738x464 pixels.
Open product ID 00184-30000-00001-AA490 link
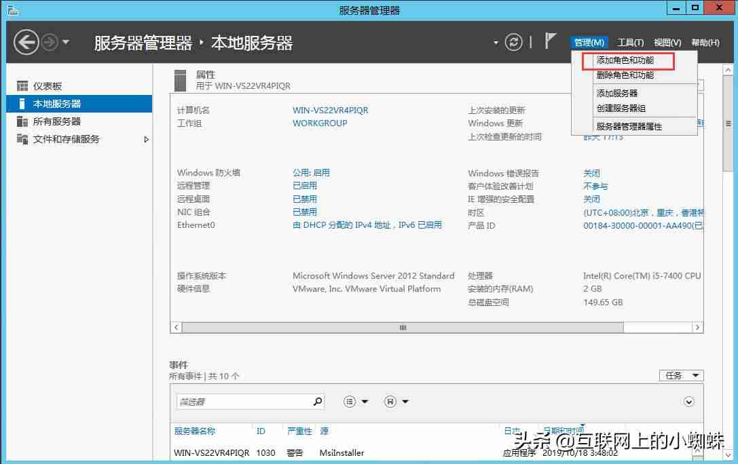644,226
